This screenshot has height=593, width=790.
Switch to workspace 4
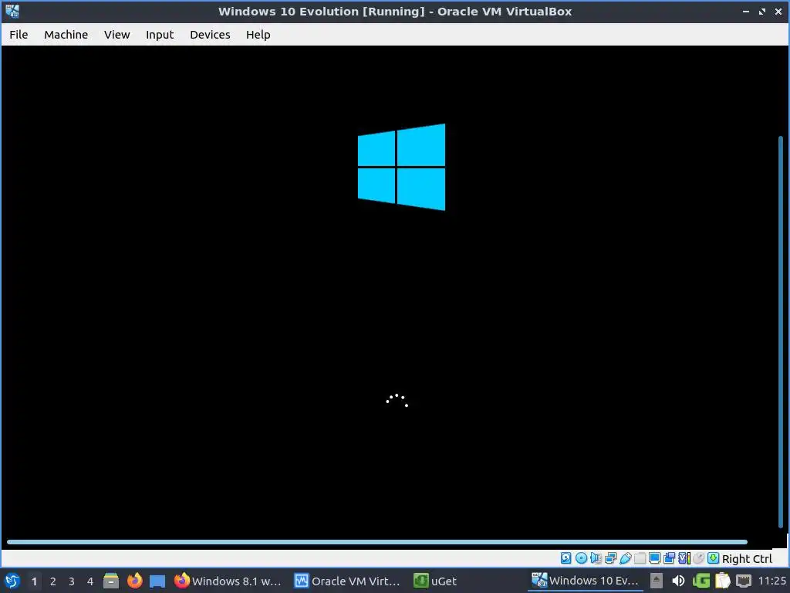(x=90, y=581)
